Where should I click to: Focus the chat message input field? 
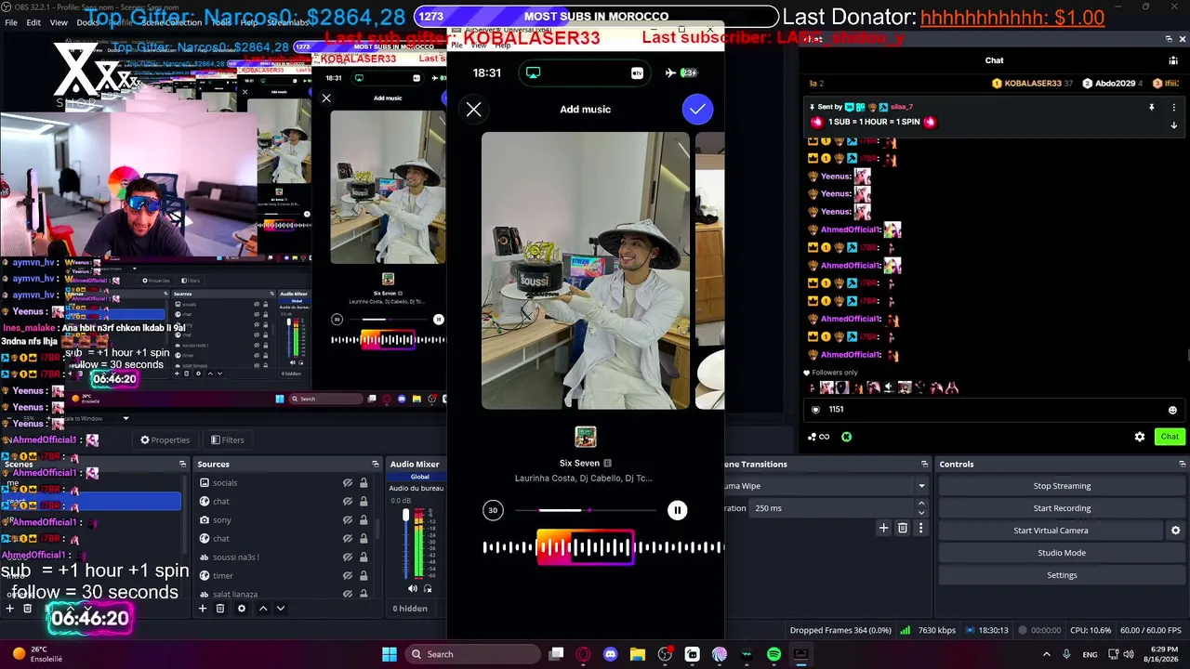point(994,410)
